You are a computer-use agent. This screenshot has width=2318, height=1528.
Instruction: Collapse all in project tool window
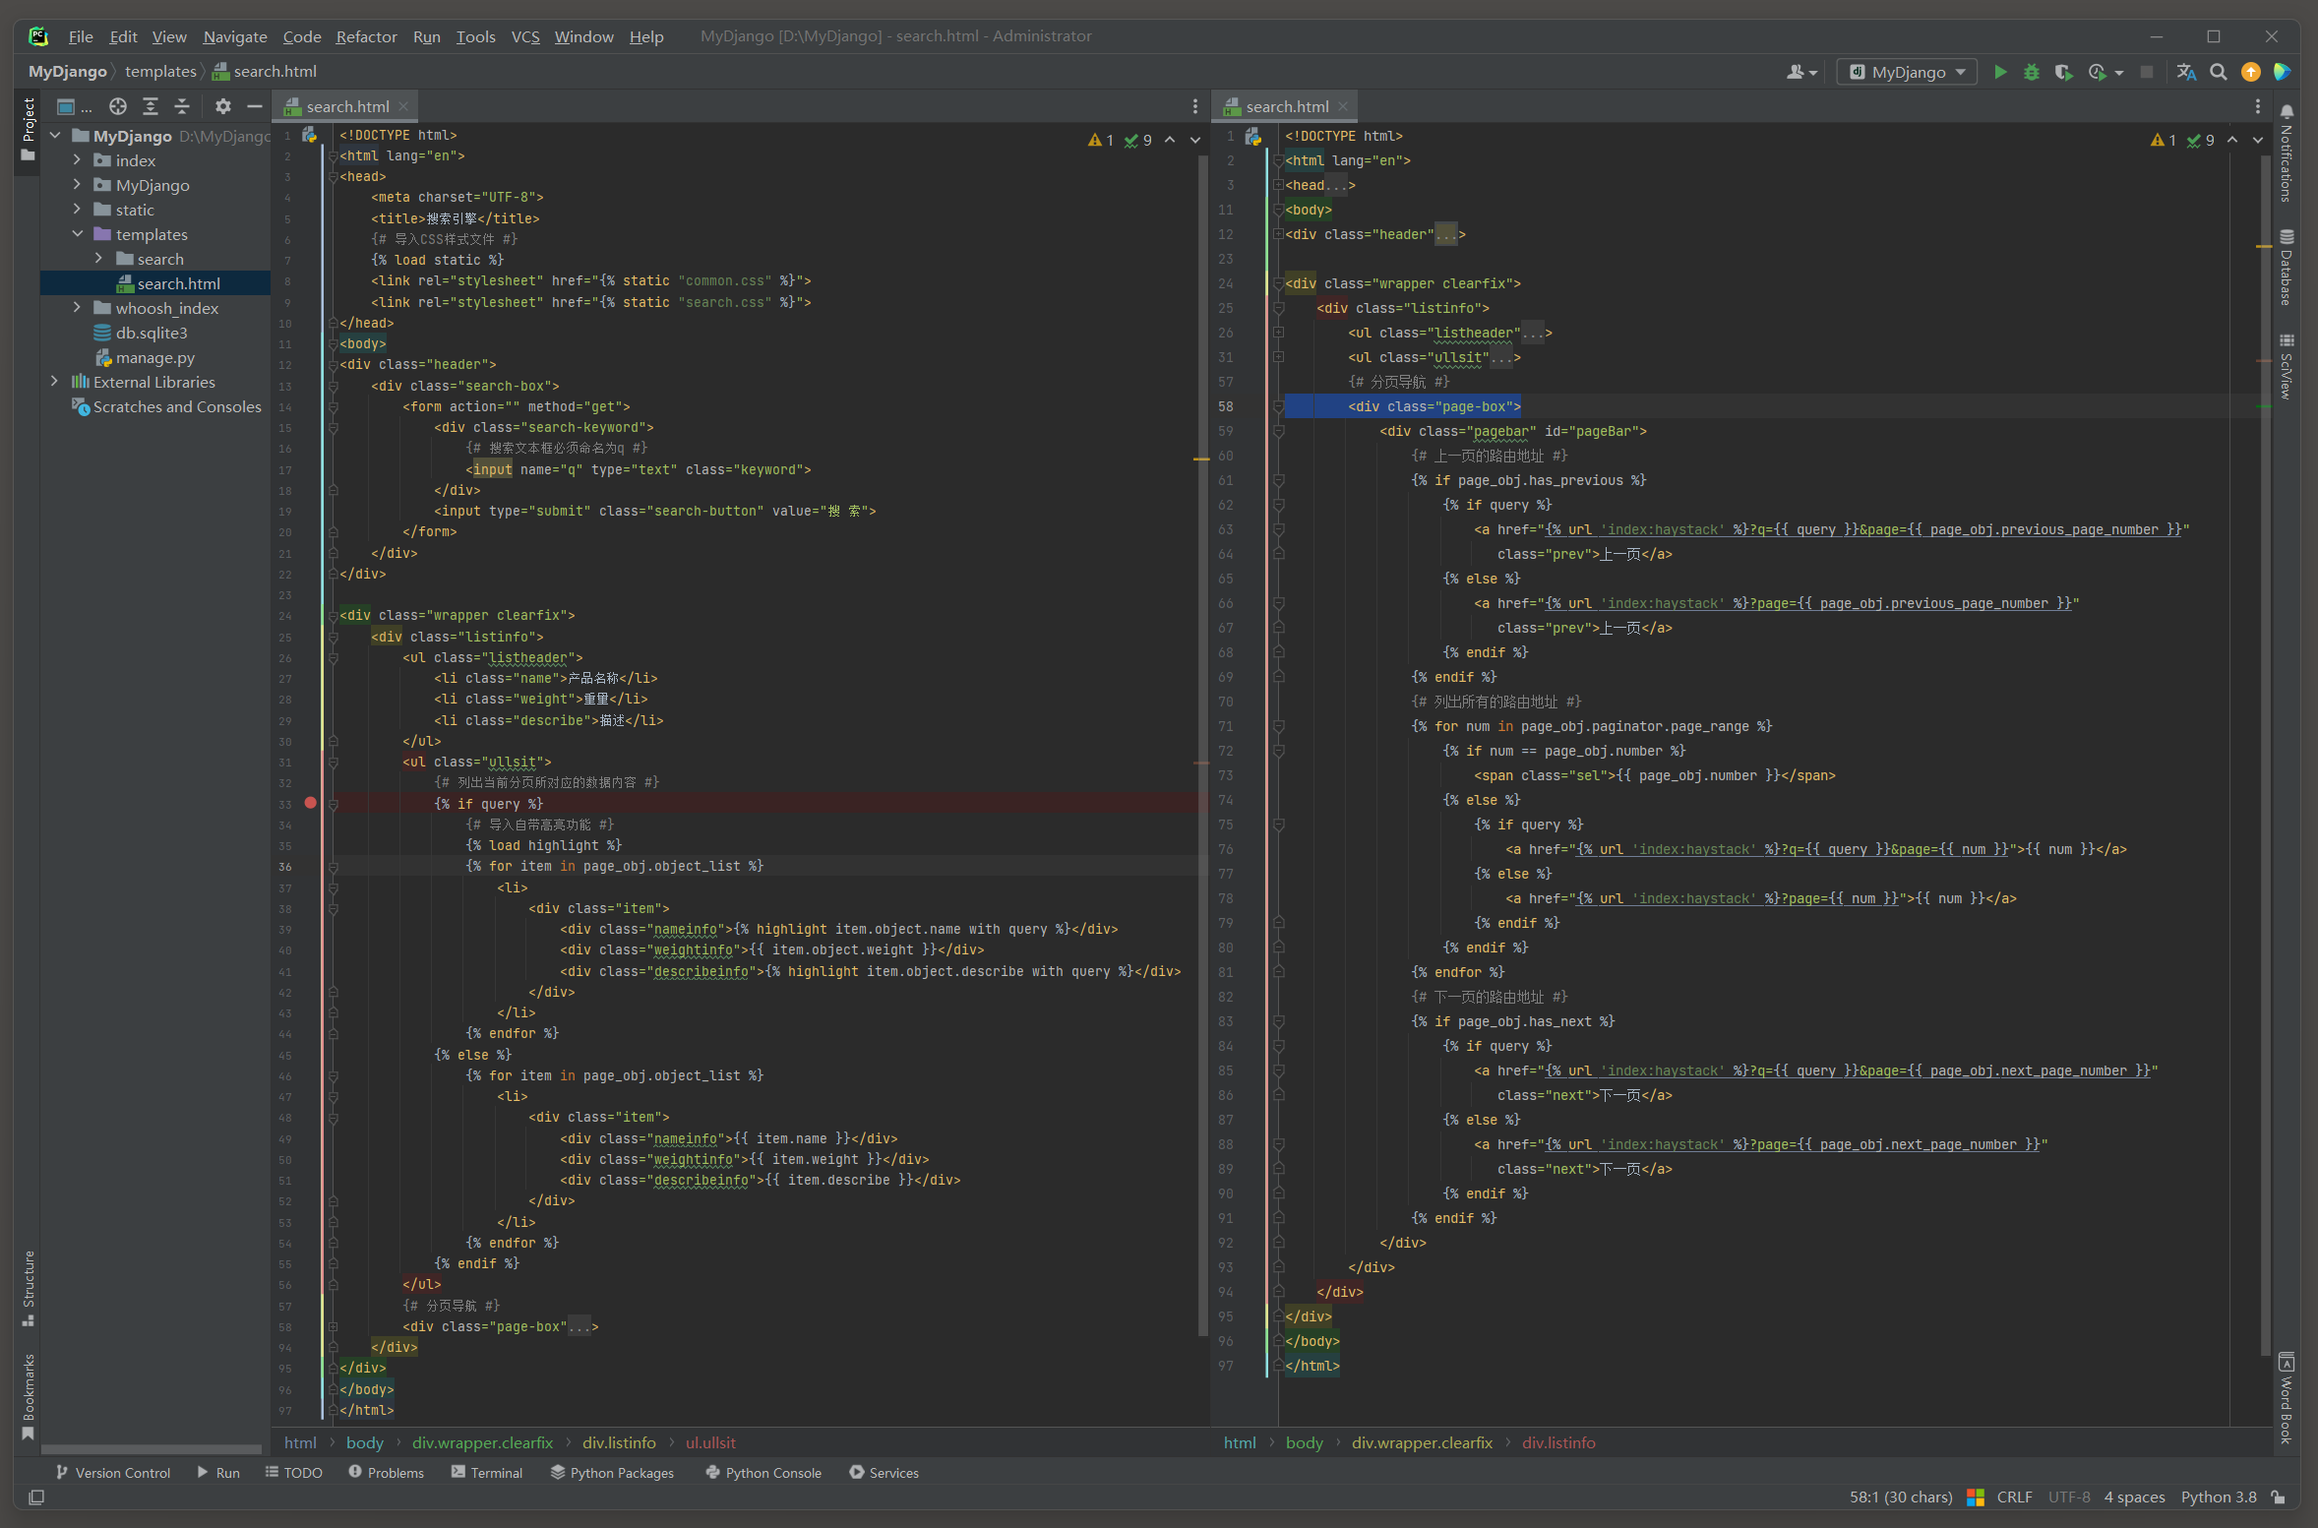[182, 106]
